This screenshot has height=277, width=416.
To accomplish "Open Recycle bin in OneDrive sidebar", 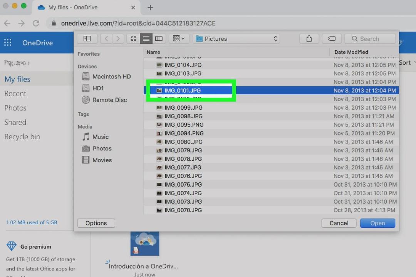I will pos(22,137).
